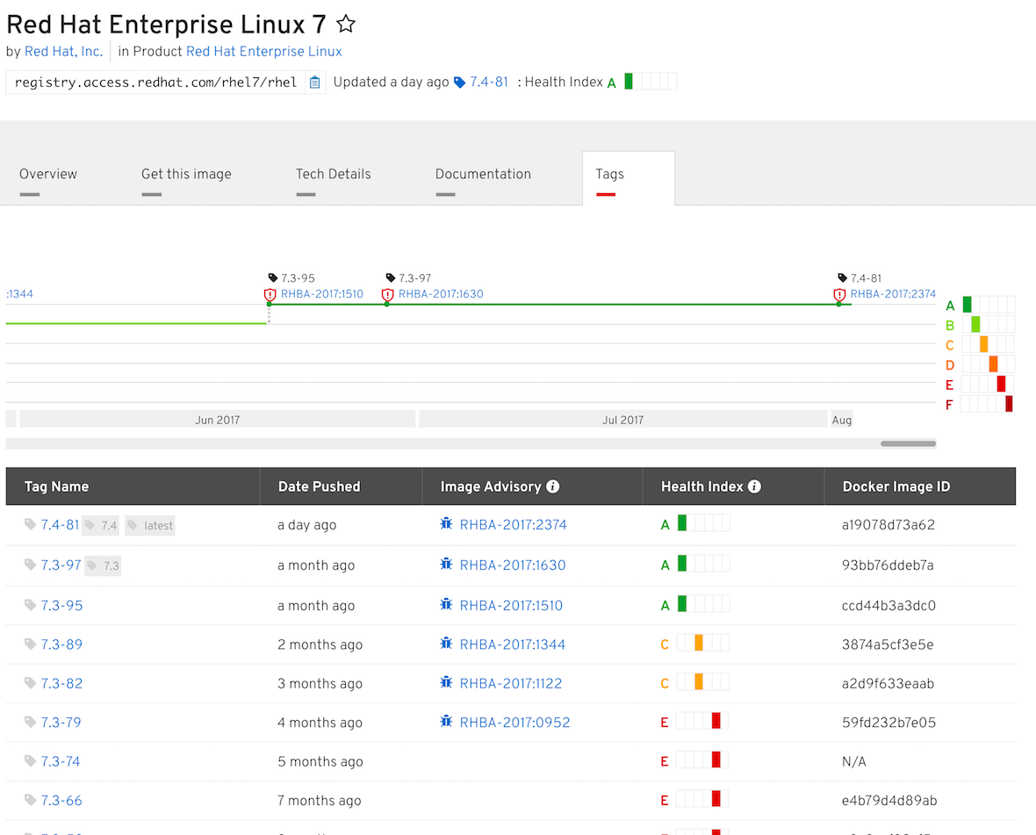Click the grey latest tag badge
Screen dimensions: 1036x835
pyautogui.click(x=150, y=526)
